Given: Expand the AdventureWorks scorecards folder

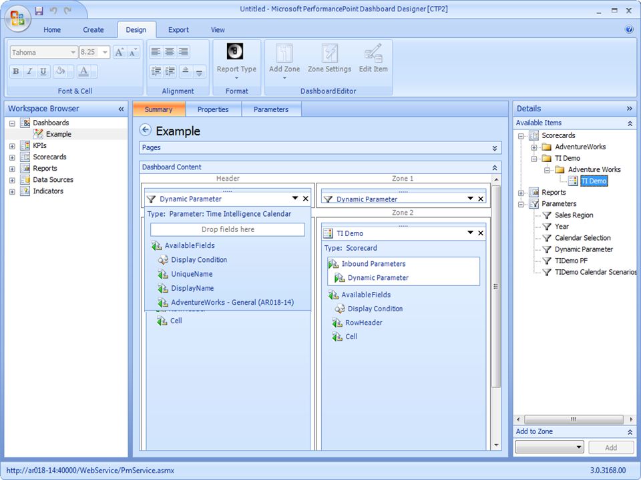Looking at the screenshot, I should 534,147.
